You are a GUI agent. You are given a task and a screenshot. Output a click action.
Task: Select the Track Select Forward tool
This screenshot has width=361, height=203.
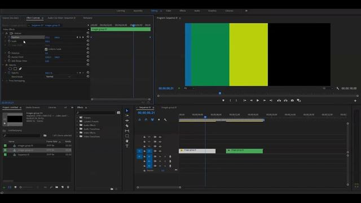[127, 116]
